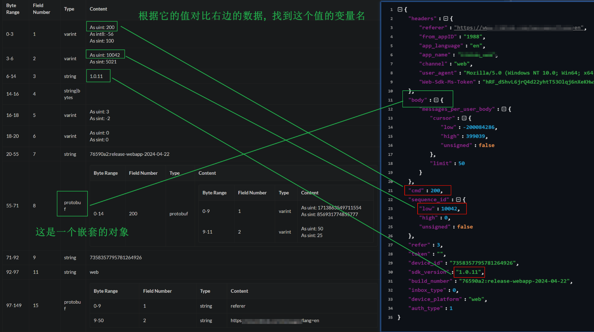Open the referer https link in the JSON

pyautogui.click(x=519, y=28)
